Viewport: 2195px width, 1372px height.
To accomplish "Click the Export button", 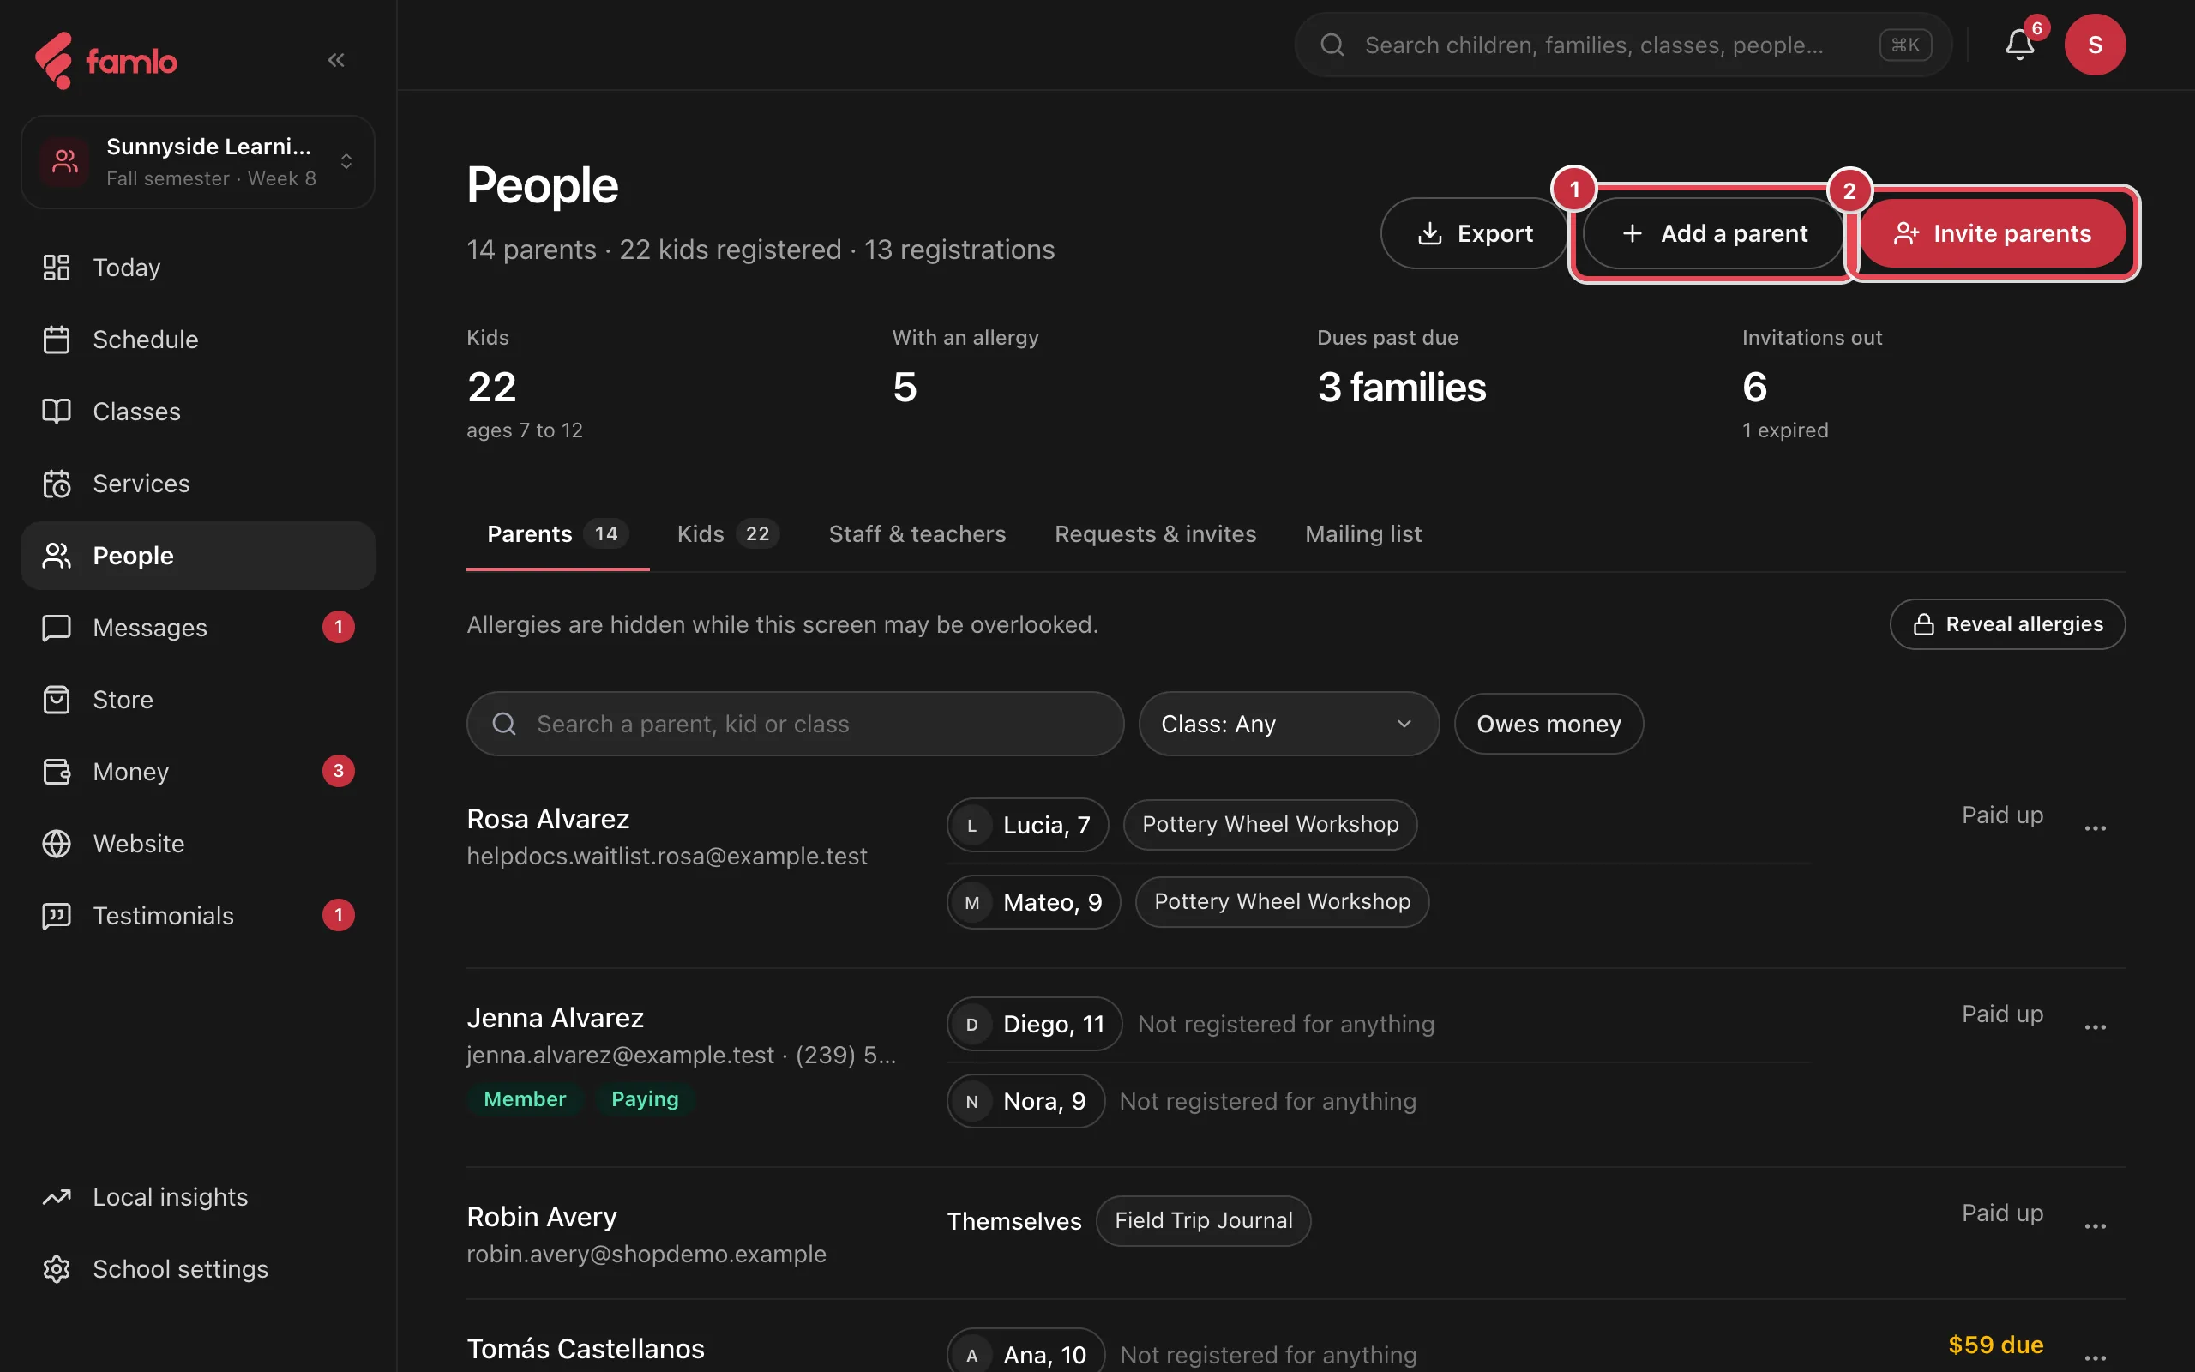I will coord(1474,233).
